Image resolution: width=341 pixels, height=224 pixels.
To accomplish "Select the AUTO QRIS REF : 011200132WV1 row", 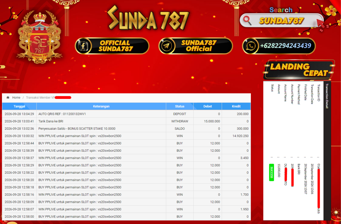I will 126,114.
